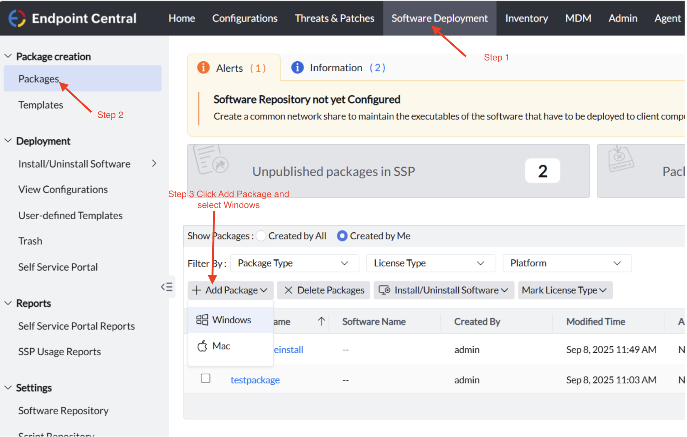
Task: Expand the Platform filter dropdown
Action: 567,263
